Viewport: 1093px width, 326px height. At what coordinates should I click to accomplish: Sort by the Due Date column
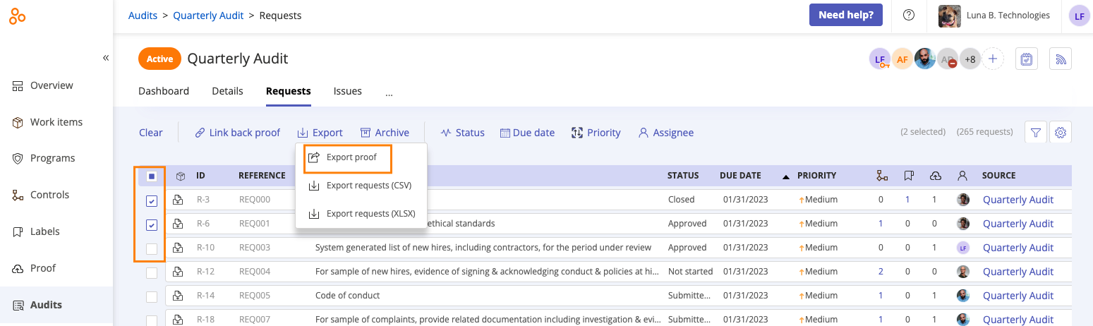(x=740, y=176)
